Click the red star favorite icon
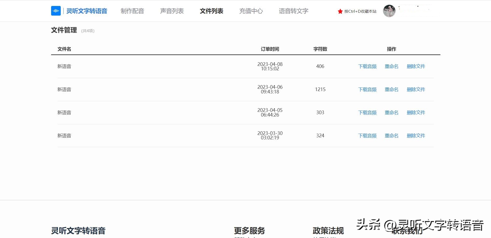491x238 pixels. (340, 11)
